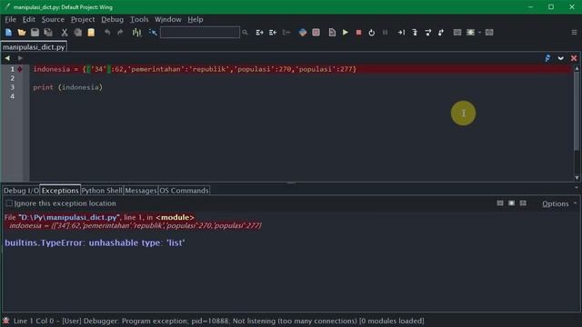Click the status bar bug icon
582x327 pixels.
click(5, 321)
